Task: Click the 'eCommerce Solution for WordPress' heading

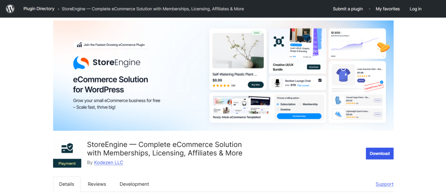Action: point(111,85)
